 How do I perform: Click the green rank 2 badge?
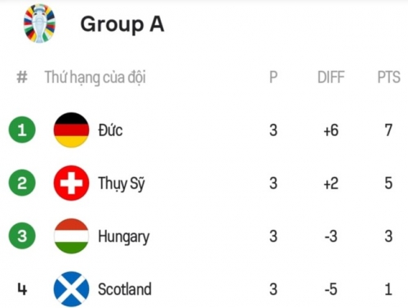tap(22, 183)
